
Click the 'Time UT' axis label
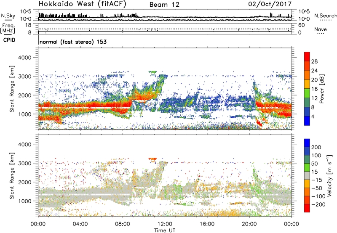tap(165, 230)
